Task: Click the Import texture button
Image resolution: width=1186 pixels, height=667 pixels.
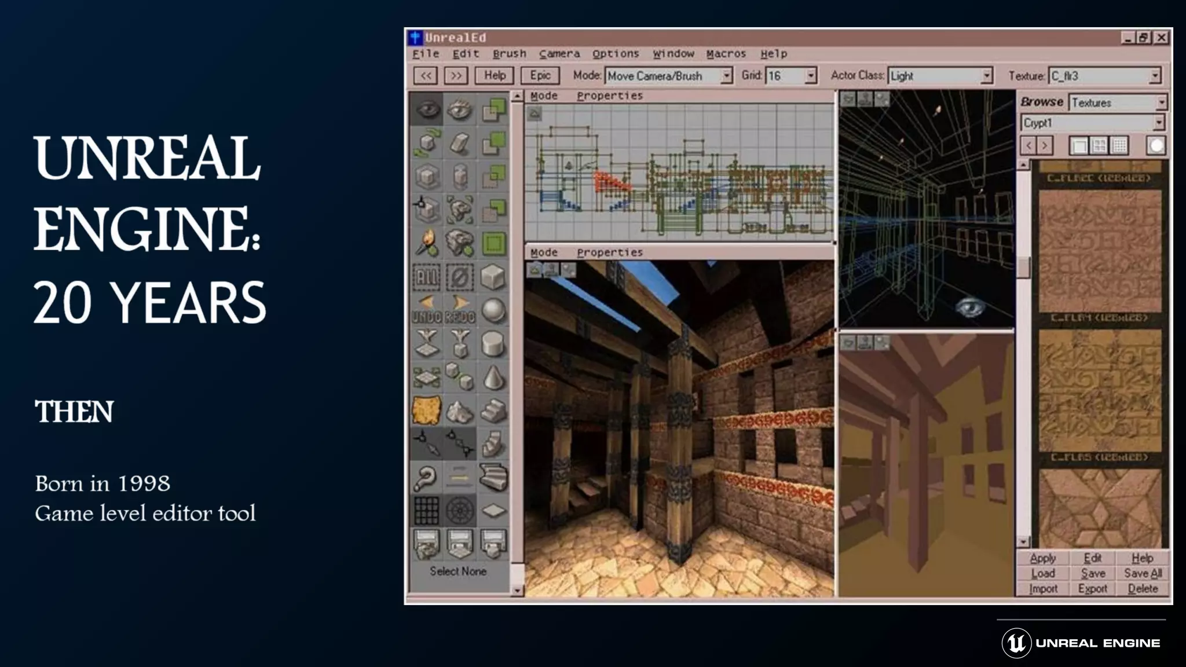Action: [1043, 589]
